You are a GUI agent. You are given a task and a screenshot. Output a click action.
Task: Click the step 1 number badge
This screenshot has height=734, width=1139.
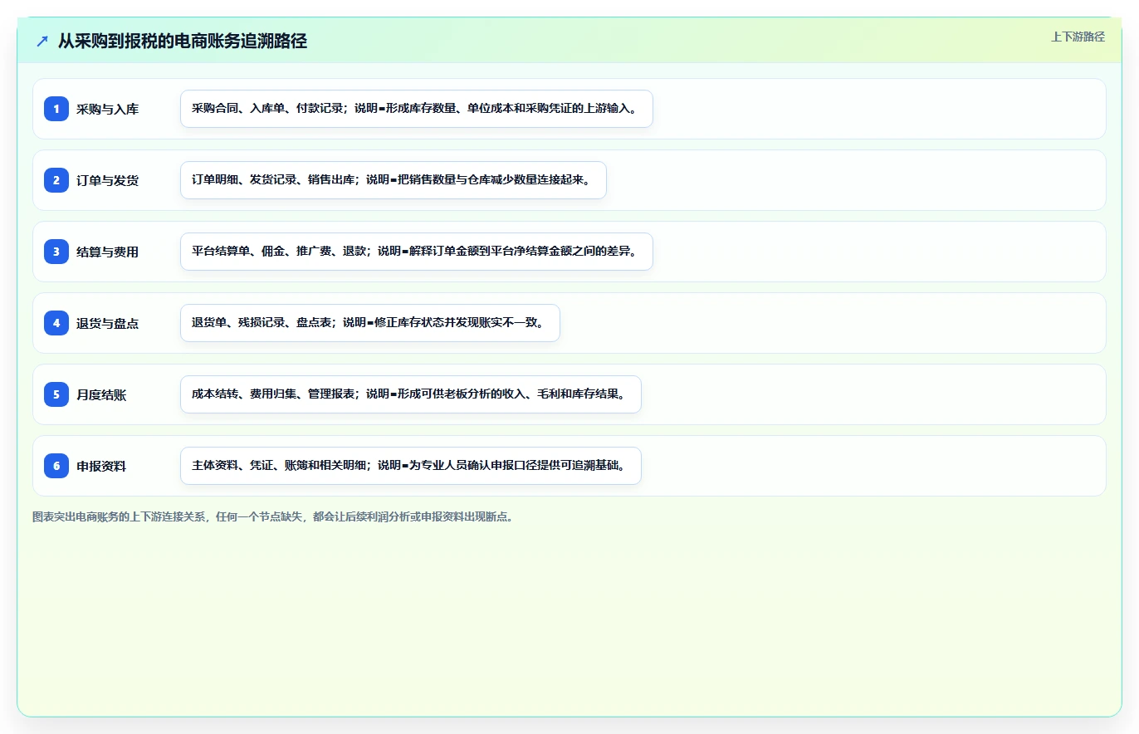tap(56, 109)
